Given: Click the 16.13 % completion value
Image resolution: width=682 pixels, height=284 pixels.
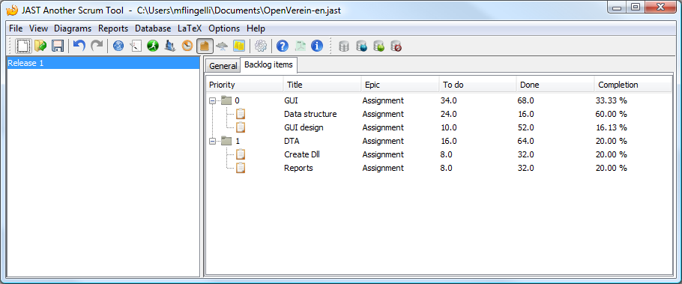Looking at the screenshot, I should pos(611,127).
